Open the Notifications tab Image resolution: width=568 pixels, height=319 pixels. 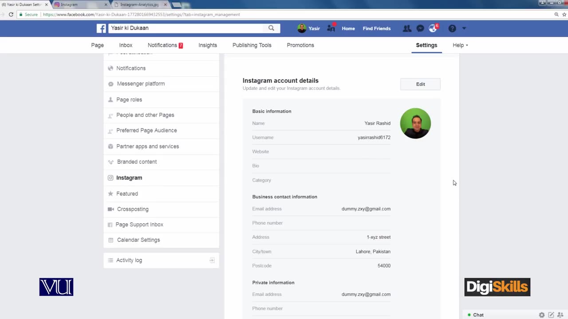point(165,45)
